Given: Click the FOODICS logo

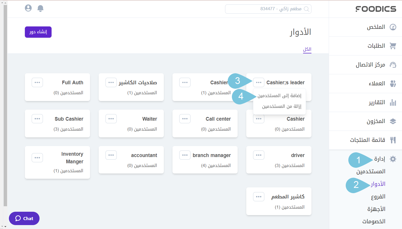Looking at the screenshot, I should click(375, 9).
